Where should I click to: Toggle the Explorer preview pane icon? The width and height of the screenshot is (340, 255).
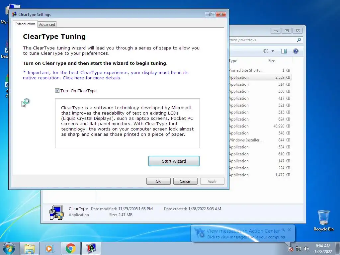pyautogui.click(x=284, y=51)
